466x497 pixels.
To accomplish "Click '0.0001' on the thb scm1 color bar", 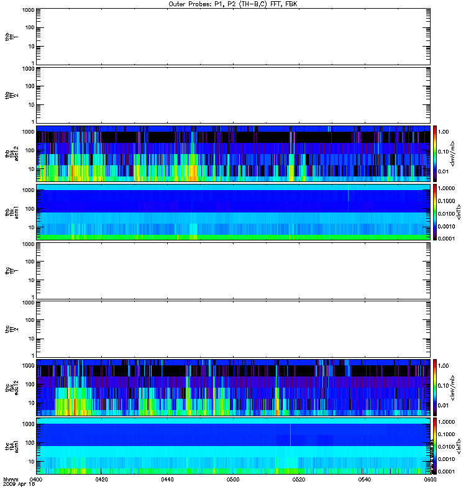I will coord(446,239).
